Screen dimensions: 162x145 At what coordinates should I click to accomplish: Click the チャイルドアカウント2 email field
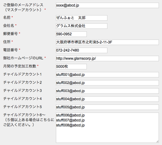(107, 83)
